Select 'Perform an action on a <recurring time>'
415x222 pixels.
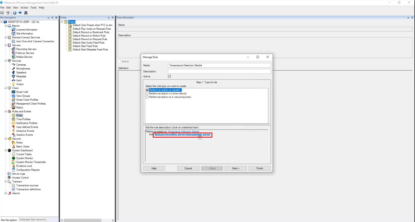tap(147, 97)
